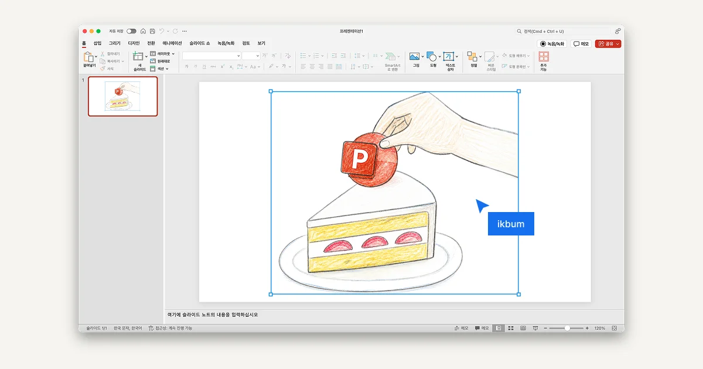The width and height of the screenshot is (703, 369).
Task: Click the Home icon in the title bar
Action: tap(143, 31)
